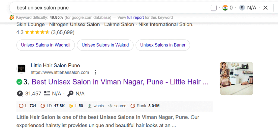Click the list icon before first N/A
Image resolution: width=278 pixels, height=137 pixels.
[47, 94]
